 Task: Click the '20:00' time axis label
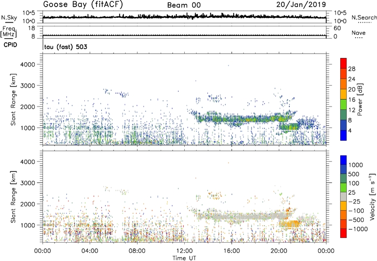click(279, 251)
